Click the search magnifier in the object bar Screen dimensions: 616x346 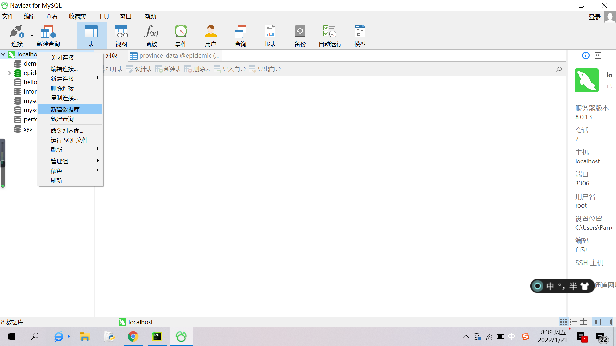point(559,69)
